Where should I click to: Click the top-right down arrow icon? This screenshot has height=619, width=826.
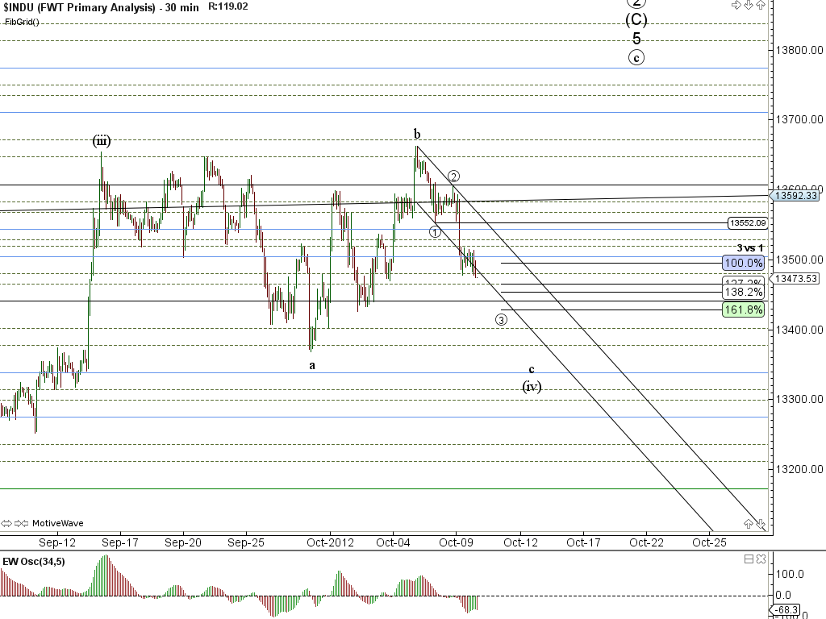(748, 5)
